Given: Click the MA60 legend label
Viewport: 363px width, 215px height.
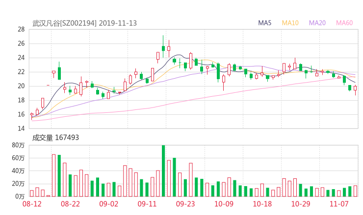Looking at the screenshot, I should pyautogui.click(x=344, y=23).
